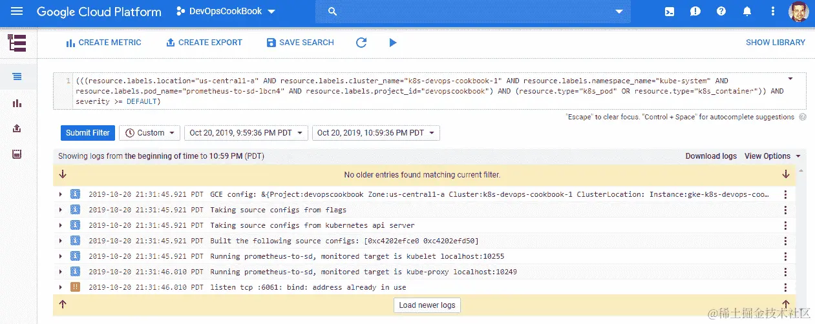Open the hamburger navigation menu

click(17, 12)
